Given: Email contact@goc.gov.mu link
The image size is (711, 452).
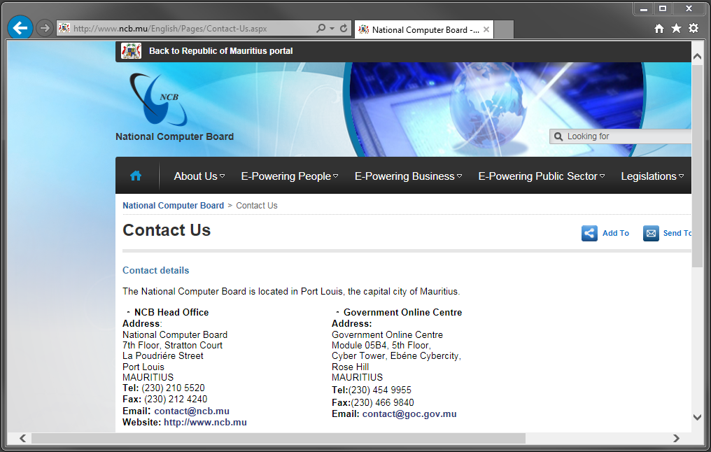Looking at the screenshot, I should pos(409,414).
